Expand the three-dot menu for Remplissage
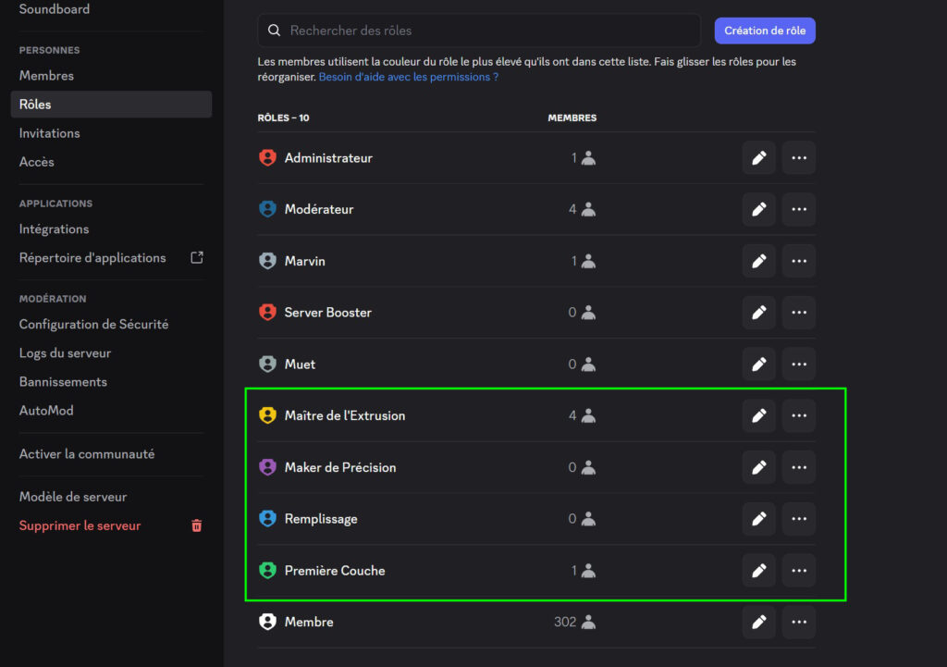This screenshot has width=947, height=667. click(x=799, y=519)
